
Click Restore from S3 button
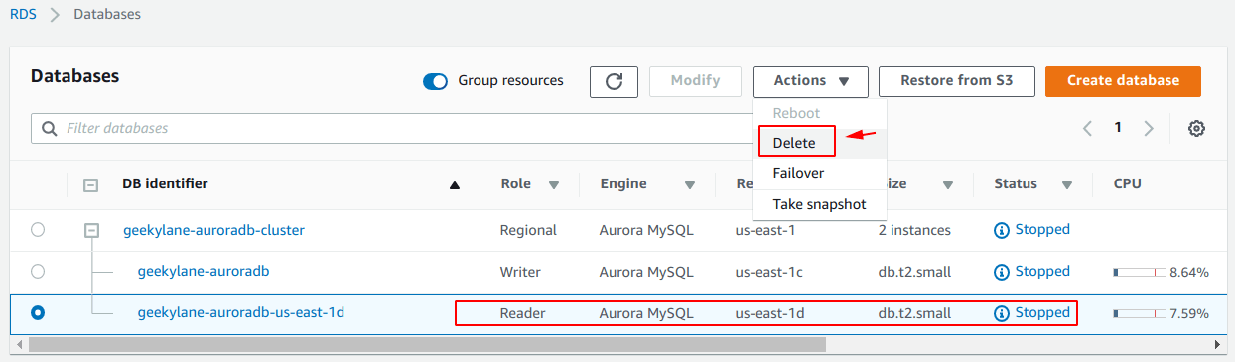[956, 81]
